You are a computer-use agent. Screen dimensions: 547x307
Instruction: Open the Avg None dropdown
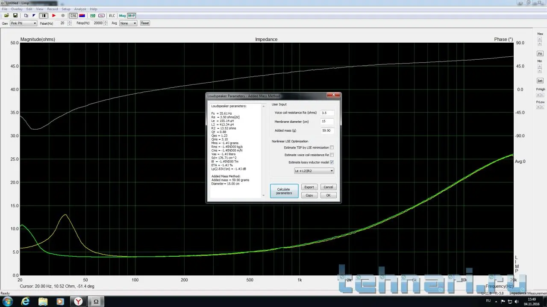pyautogui.click(x=128, y=23)
